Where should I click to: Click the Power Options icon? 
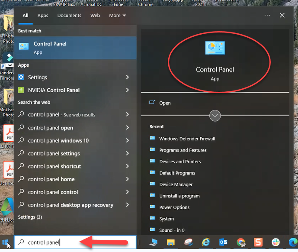tap(152, 207)
